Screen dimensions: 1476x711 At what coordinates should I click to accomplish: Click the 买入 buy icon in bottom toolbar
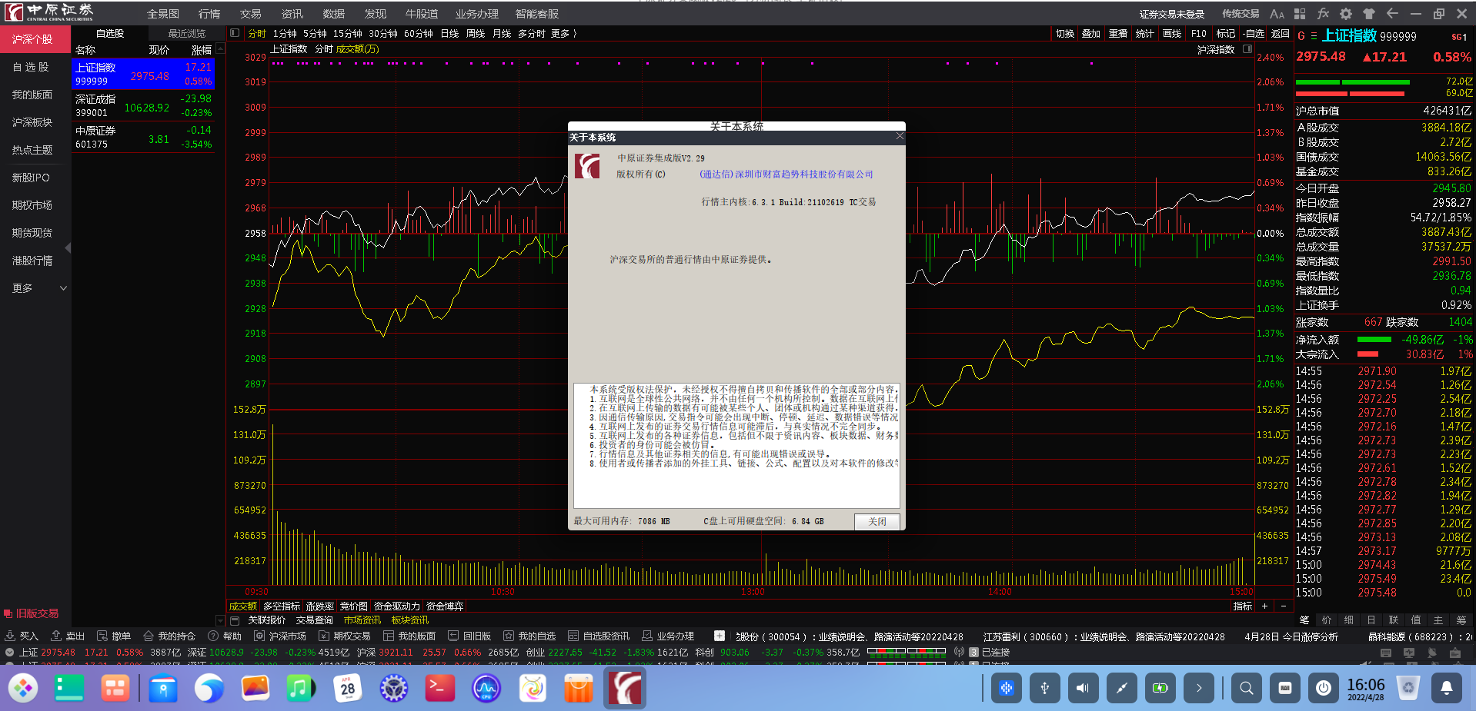[x=22, y=636]
